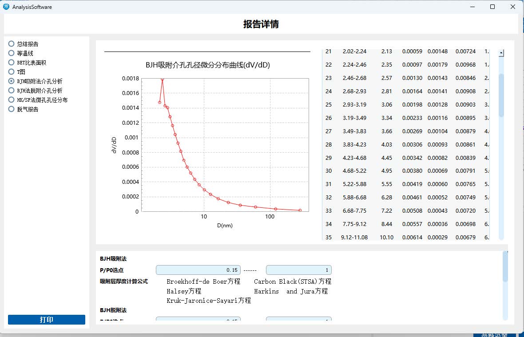Select BJH脱附法介孔分析 option
Viewport: 524px width, 337px height.
12,91
